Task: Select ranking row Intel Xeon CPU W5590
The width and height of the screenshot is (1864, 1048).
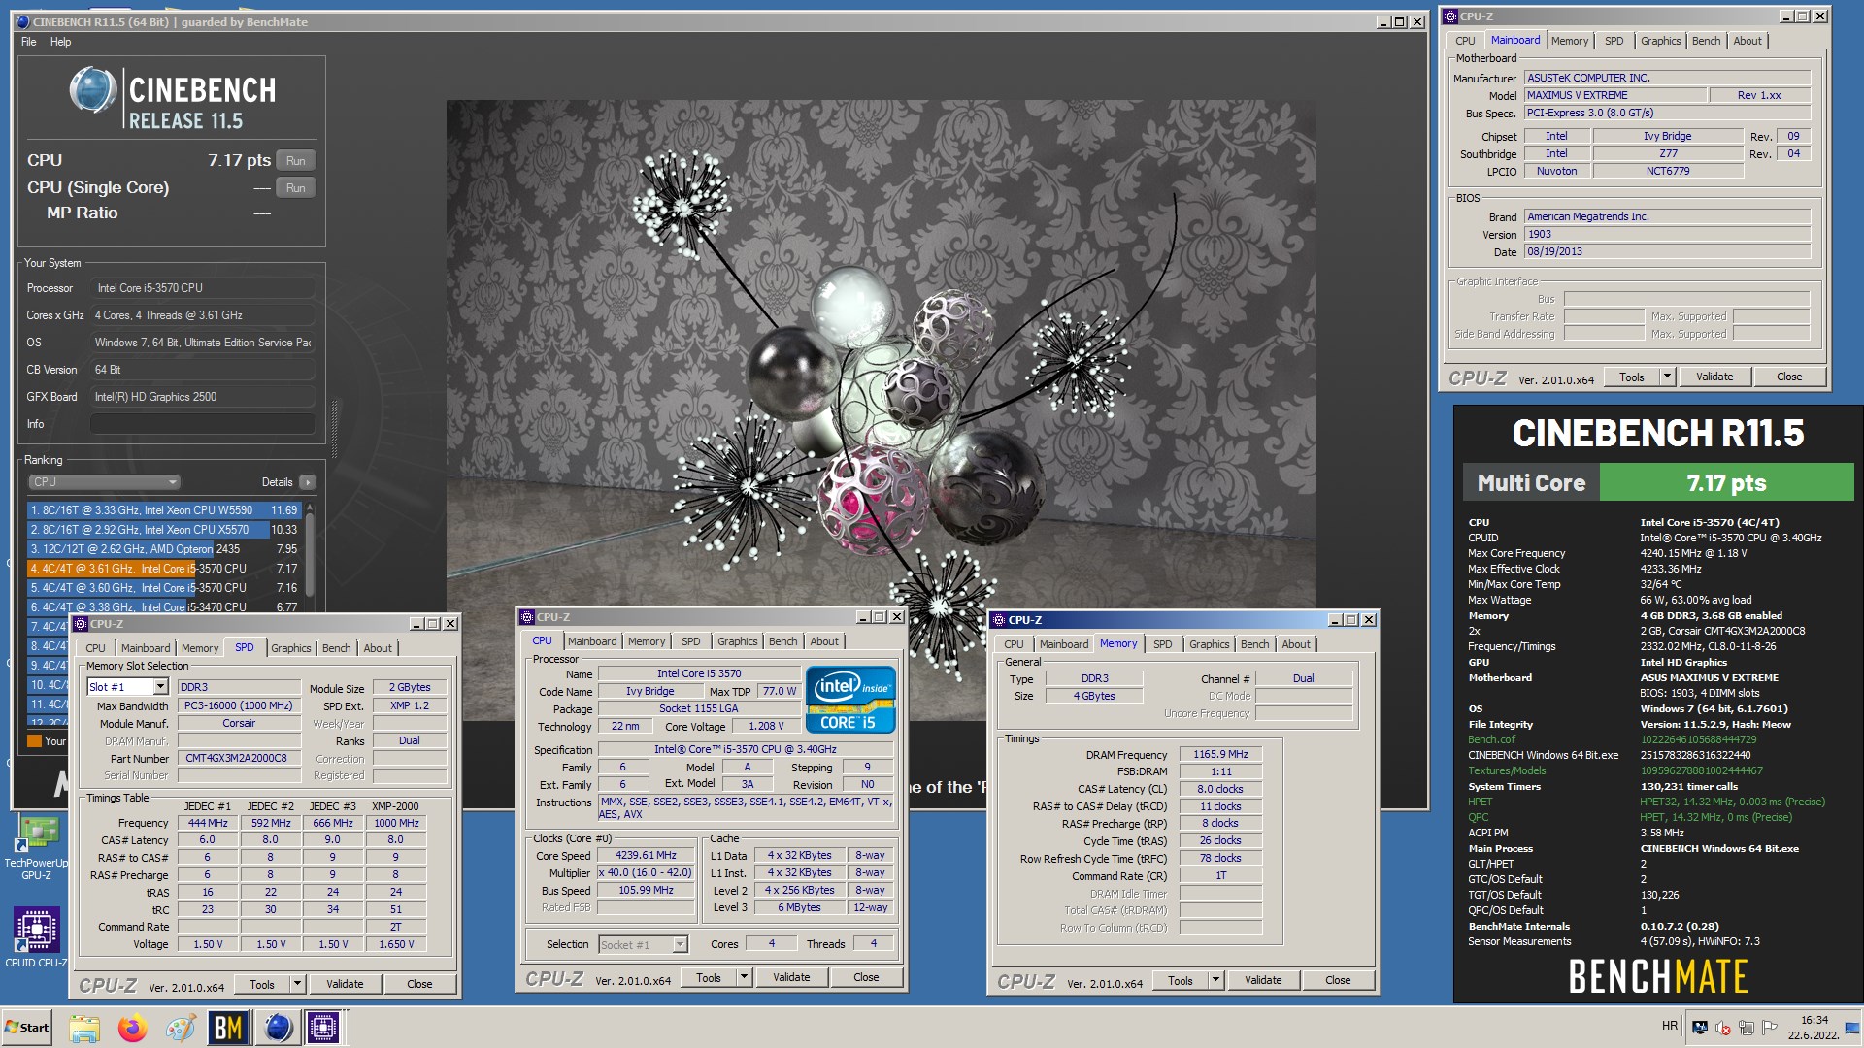Action: click(x=164, y=509)
